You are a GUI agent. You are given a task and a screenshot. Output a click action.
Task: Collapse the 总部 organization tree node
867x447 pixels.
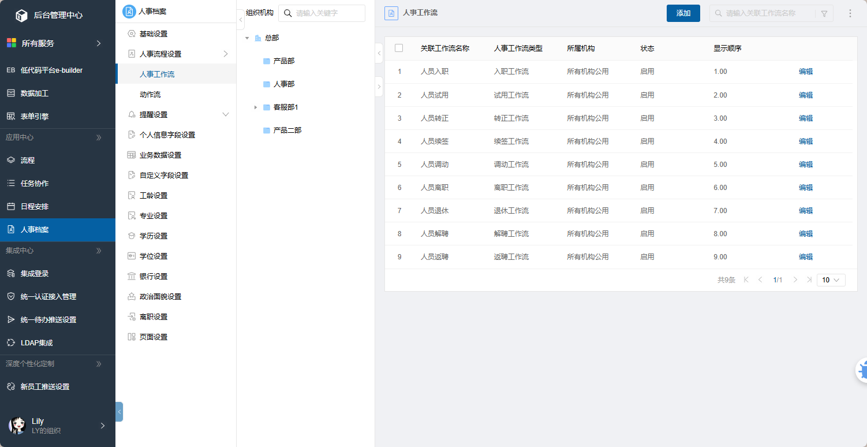(x=247, y=38)
